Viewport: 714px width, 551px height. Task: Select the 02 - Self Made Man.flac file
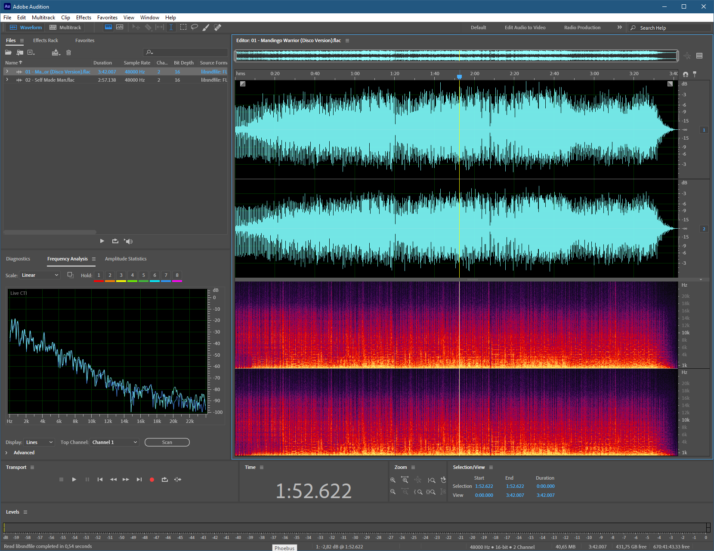pyautogui.click(x=115, y=80)
